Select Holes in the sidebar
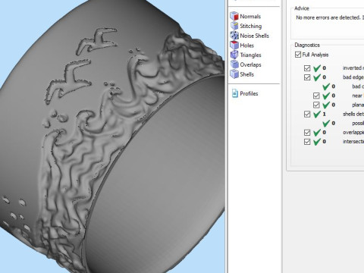Screen dimensions: 364x273 pos(246,45)
